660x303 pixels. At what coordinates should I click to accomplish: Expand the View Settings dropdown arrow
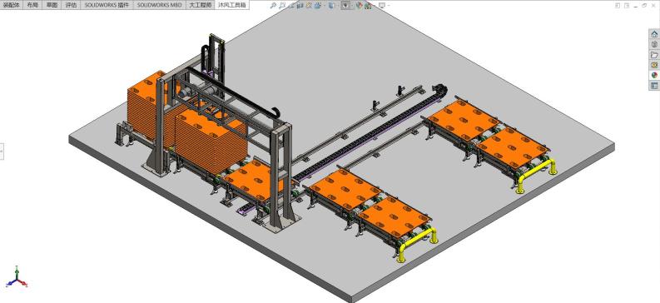point(388,6)
